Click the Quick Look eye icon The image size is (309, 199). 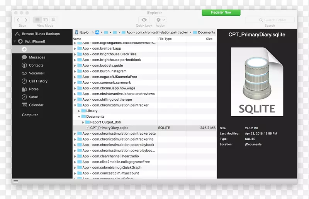click(x=144, y=20)
